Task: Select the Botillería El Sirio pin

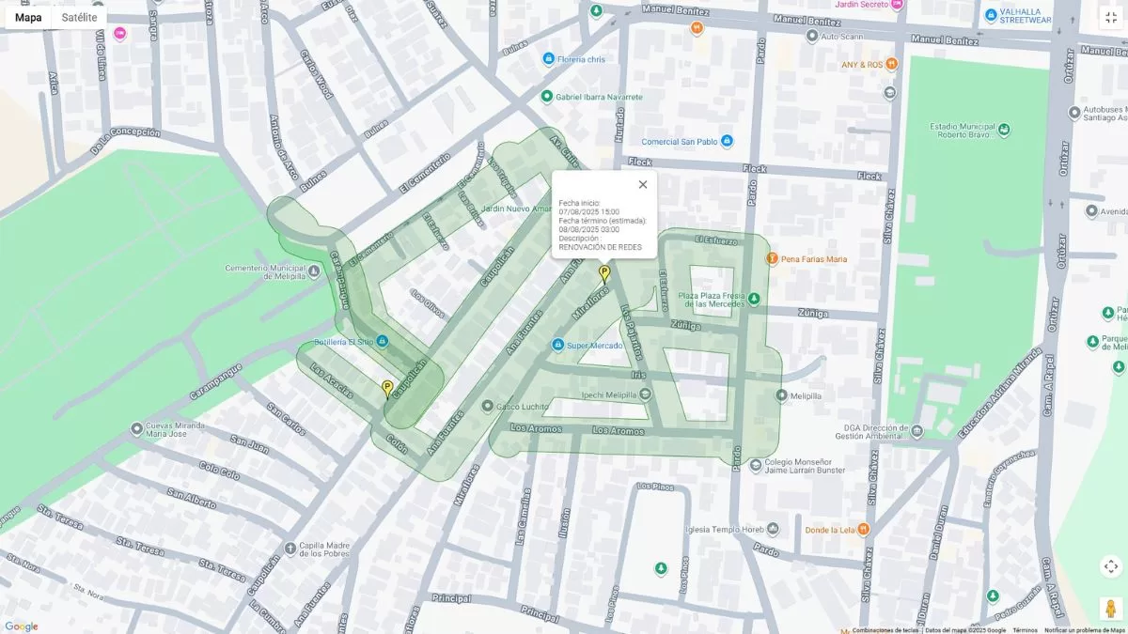Action: 382,341
